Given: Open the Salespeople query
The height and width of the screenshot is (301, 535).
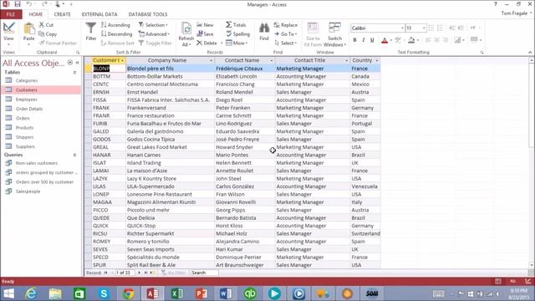Looking at the screenshot, I should tap(28, 191).
